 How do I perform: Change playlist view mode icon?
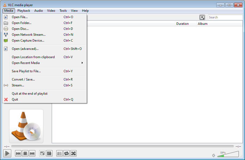[x=202, y=17]
